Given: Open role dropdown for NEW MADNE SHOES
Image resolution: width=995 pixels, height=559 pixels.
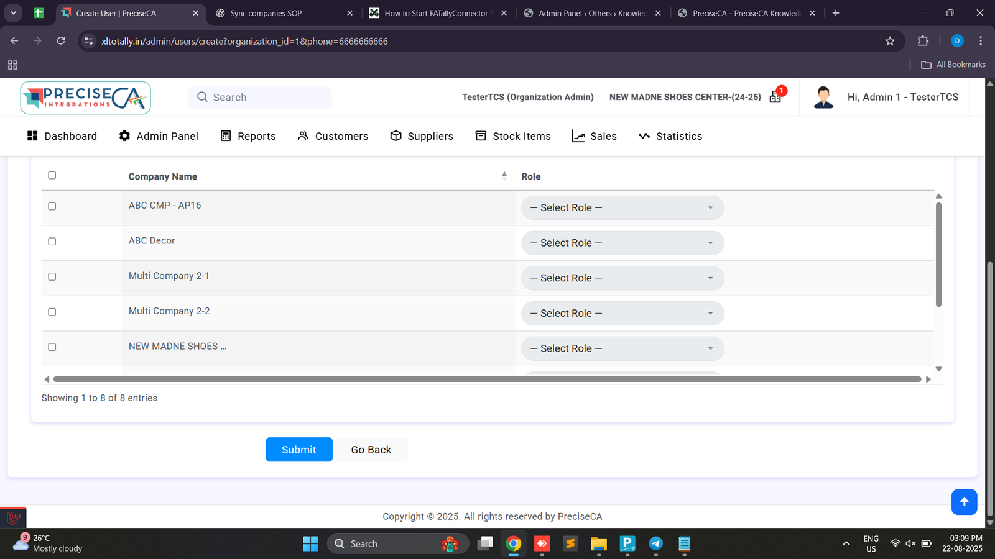Looking at the screenshot, I should [622, 348].
